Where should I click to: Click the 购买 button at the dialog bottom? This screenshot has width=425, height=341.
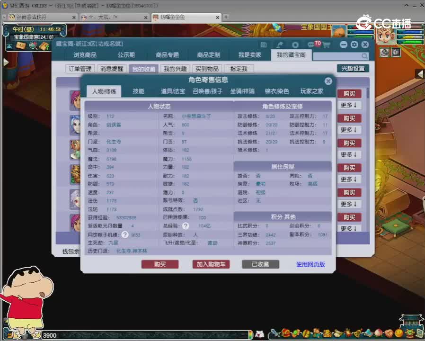pyautogui.click(x=160, y=264)
